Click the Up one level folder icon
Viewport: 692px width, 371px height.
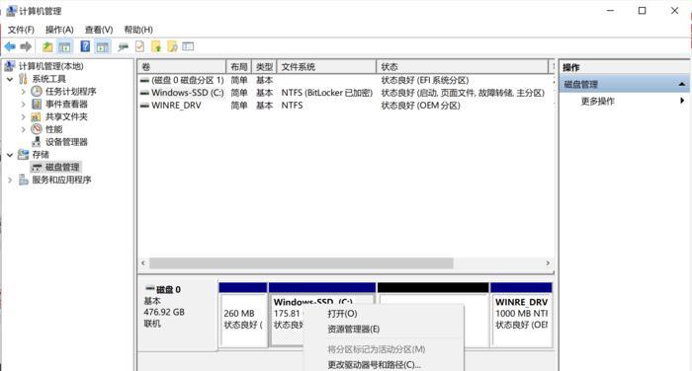point(47,46)
